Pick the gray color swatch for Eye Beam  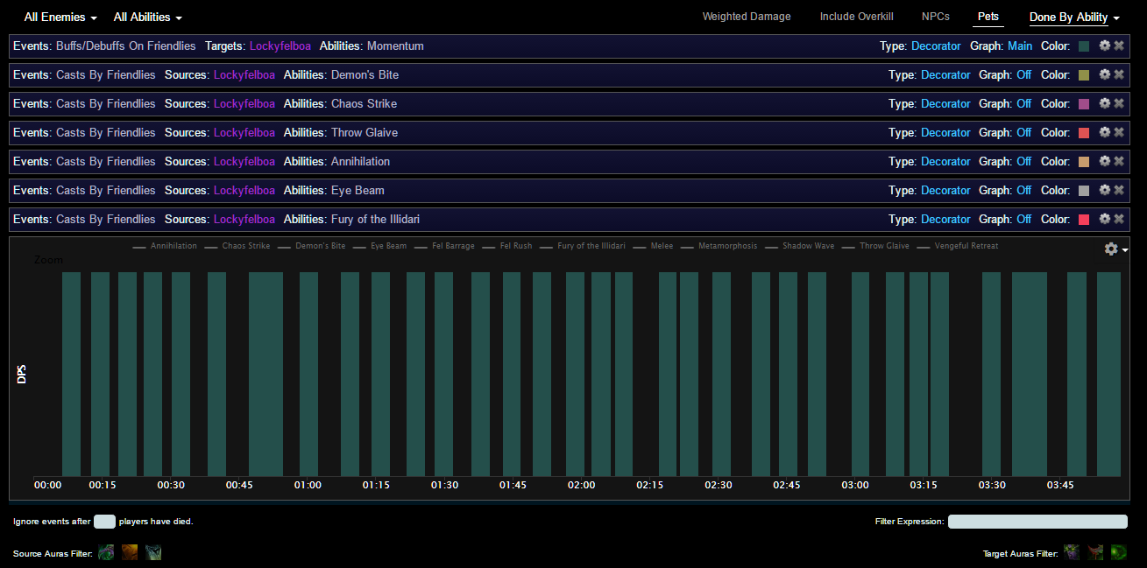tap(1084, 191)
